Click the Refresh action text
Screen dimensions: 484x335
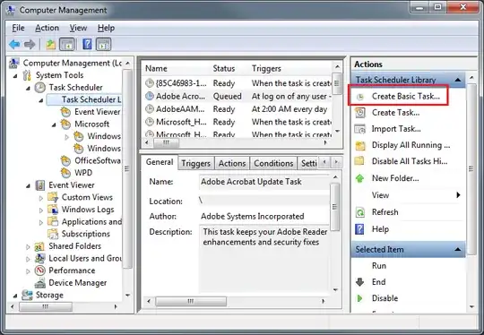click(385, 212)
